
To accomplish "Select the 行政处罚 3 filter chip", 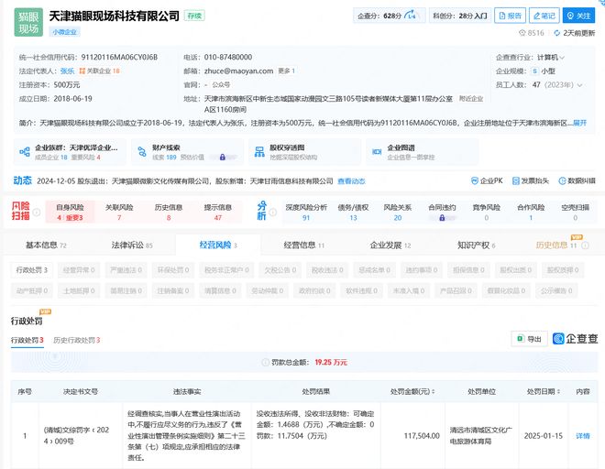I will (x=32, y=270).
